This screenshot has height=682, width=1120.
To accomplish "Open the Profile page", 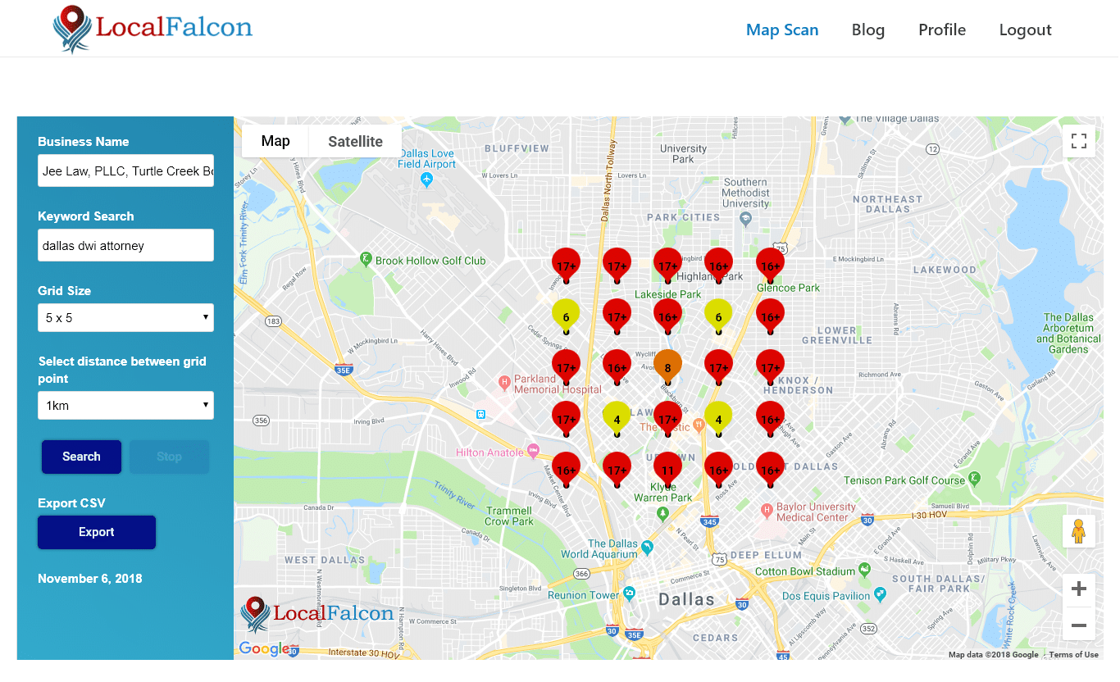I will click(x=942, y=30).
